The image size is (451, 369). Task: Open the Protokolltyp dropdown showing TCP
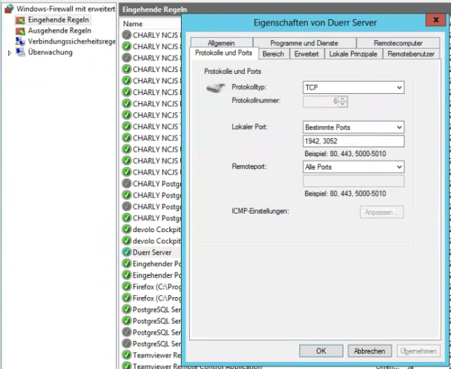click(353, 88)
